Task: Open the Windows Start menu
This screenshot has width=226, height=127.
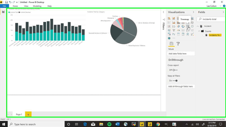Action: pyautogui.click(x=4, y=124)
